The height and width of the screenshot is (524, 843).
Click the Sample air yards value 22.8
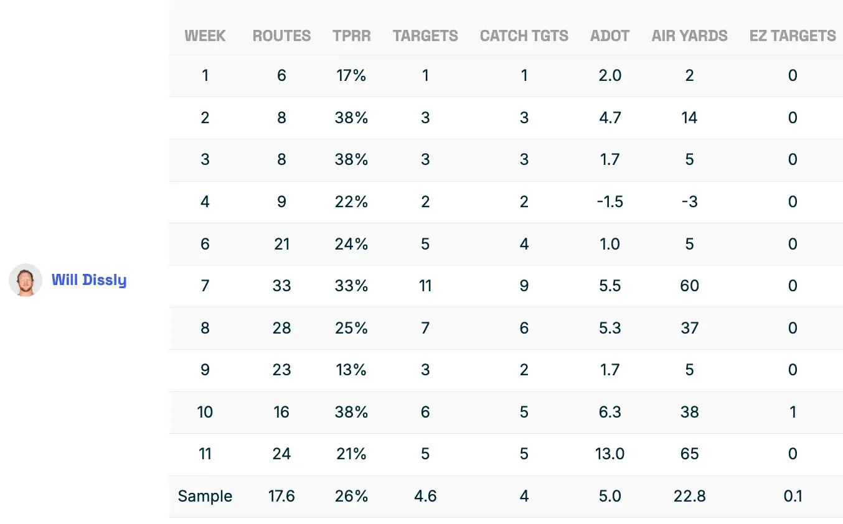tap(689, 496)
